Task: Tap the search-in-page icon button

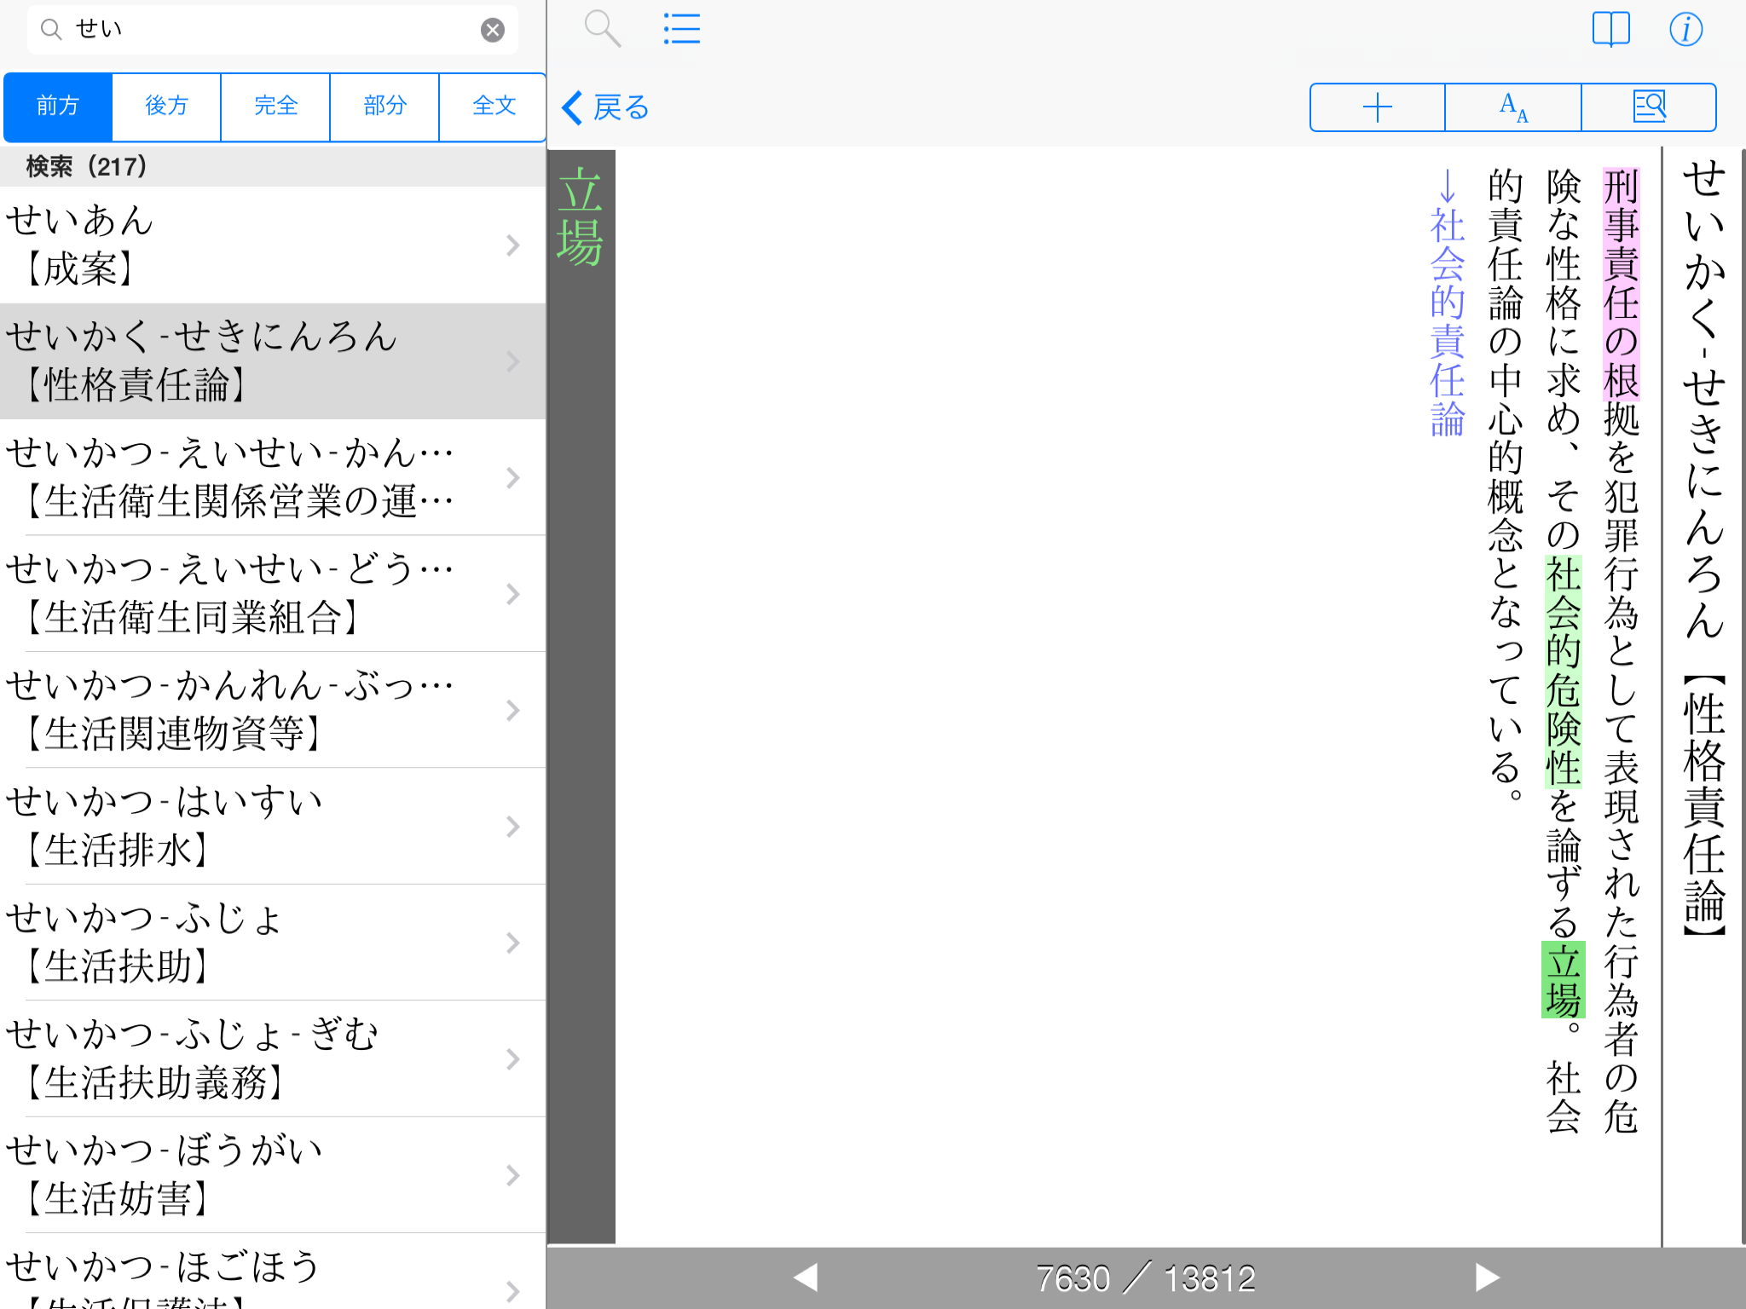Action: click(x=1649, y=107)
